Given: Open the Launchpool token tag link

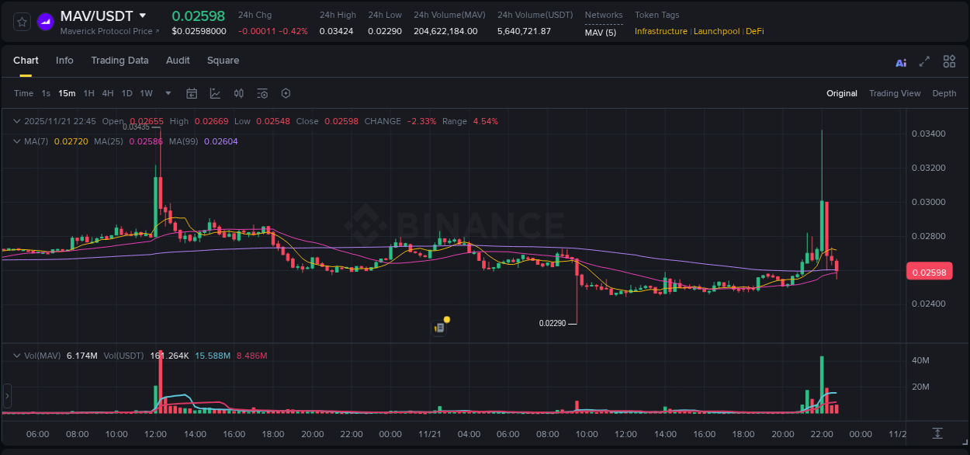Looking at the screenshot, I should pos(716,31).
